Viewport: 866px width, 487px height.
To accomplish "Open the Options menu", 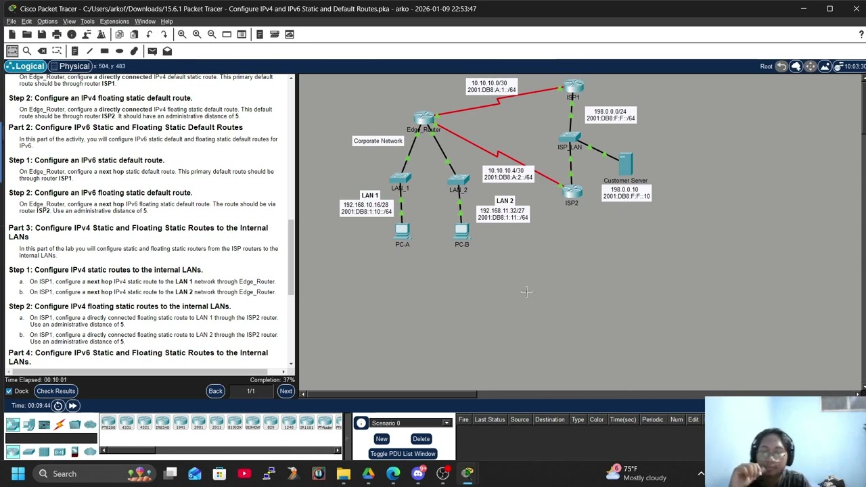I will click(47, 21).
